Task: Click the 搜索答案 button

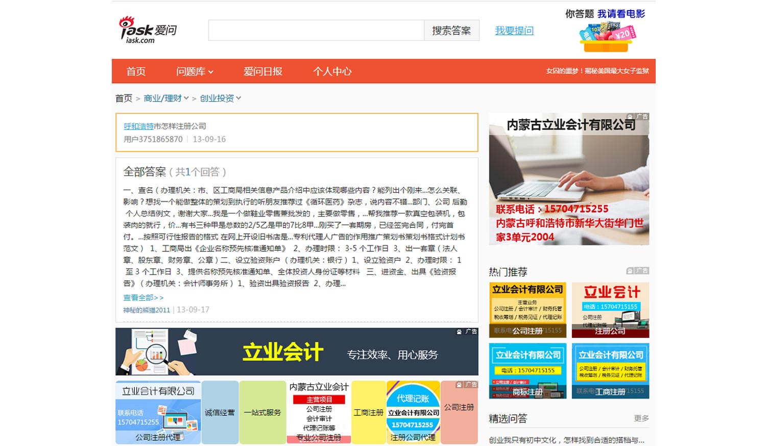Action: coord(451,31)
